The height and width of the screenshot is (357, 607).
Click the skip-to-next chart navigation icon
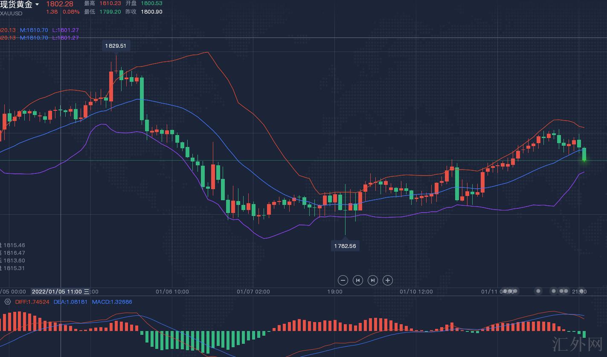pos(373,280)
